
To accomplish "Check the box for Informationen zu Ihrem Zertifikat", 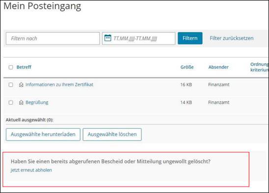I will 11,85.
